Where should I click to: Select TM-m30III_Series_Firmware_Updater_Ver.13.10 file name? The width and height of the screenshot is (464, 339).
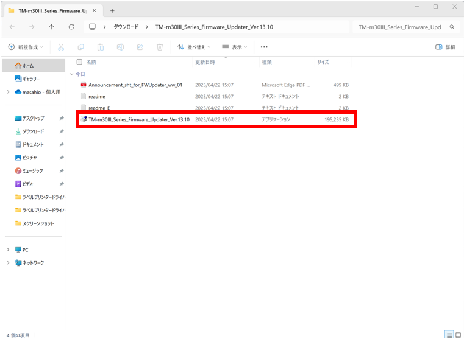pyautogui.click(x=139, y=119)
